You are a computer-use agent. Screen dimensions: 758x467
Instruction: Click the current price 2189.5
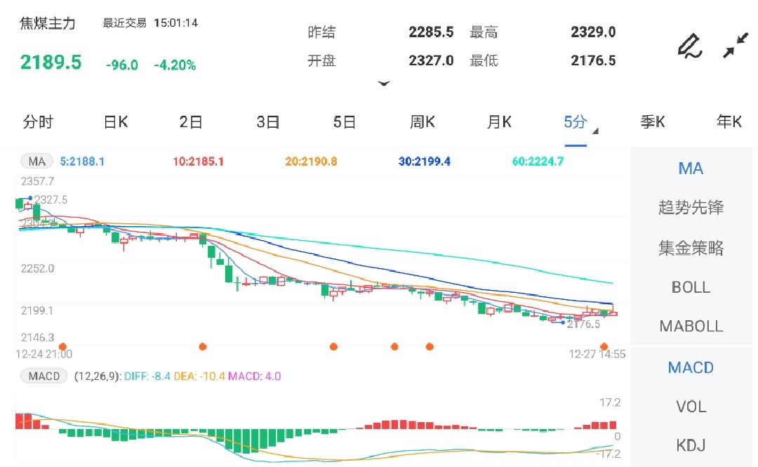[51, 63]
